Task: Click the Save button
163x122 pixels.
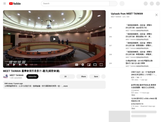Action: click(94, 77)
